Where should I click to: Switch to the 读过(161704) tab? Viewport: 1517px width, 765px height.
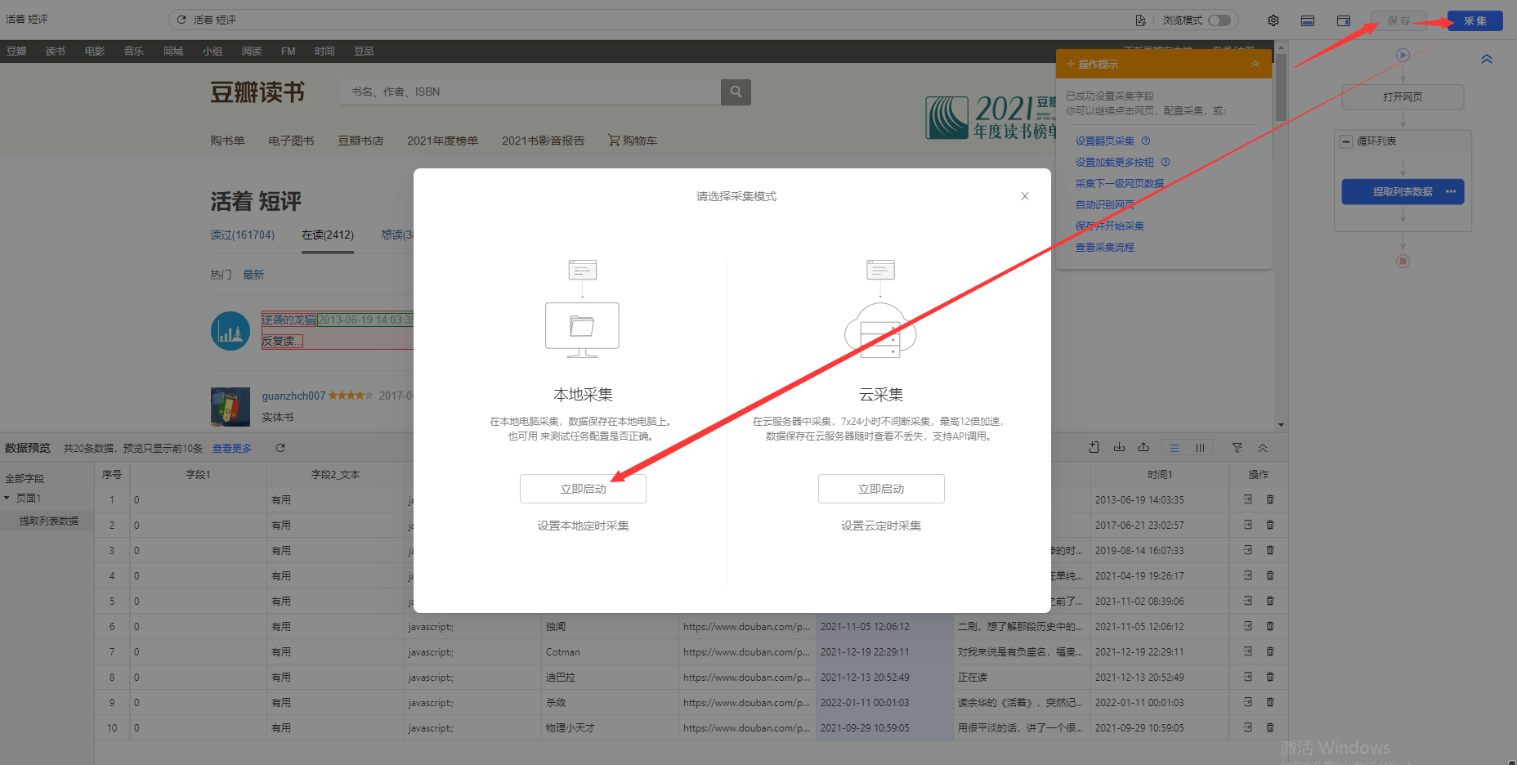point(242,235)
